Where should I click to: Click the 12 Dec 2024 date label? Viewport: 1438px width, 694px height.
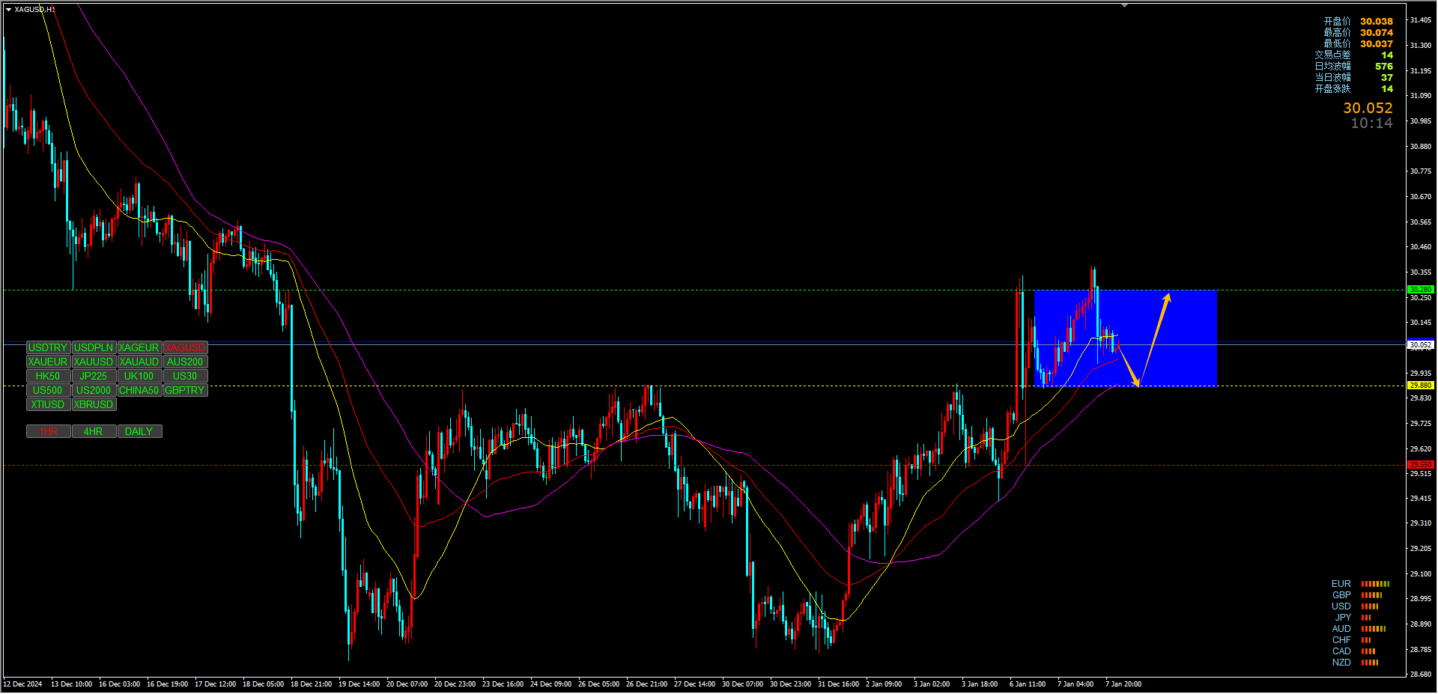[22, 684]
